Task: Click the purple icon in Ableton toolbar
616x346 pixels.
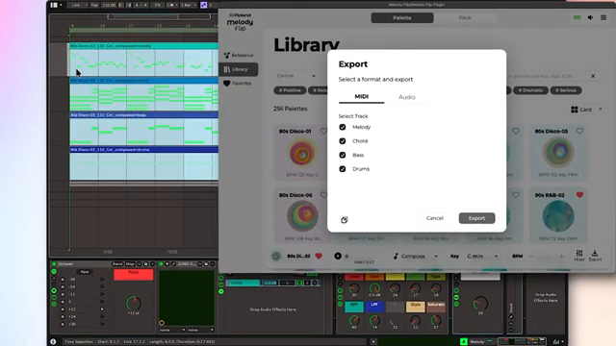Action: coord(203,5)
